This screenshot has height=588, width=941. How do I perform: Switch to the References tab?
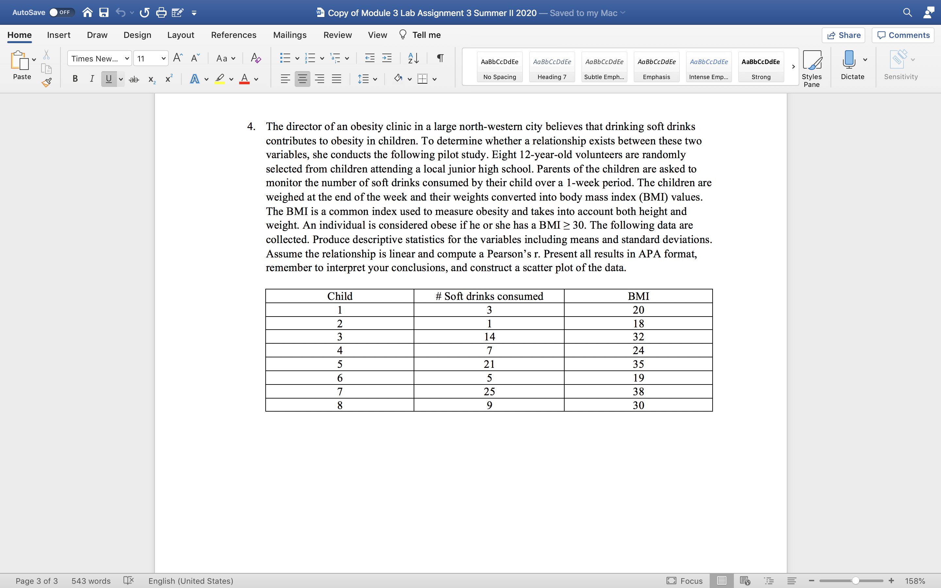(234, 35)
